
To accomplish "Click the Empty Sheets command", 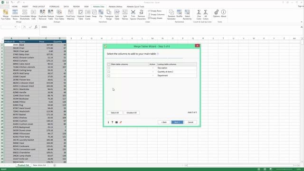I will tap(155, 18).
